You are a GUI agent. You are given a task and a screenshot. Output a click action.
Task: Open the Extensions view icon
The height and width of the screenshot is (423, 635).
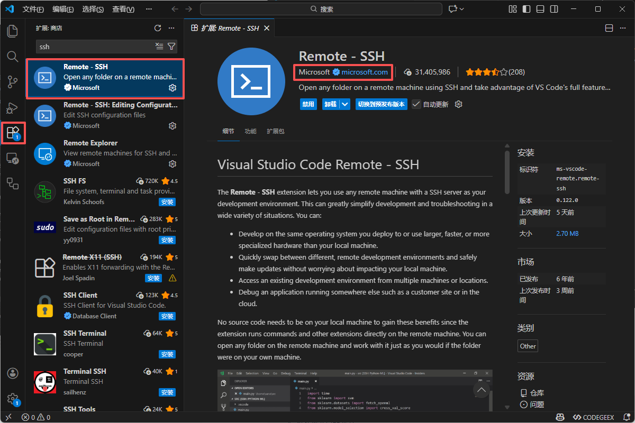[13, 133]
